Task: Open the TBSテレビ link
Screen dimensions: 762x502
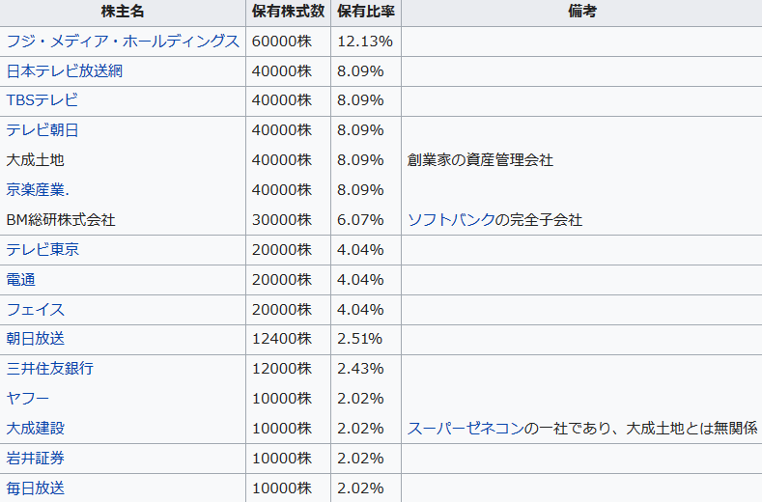Action: 42,100
